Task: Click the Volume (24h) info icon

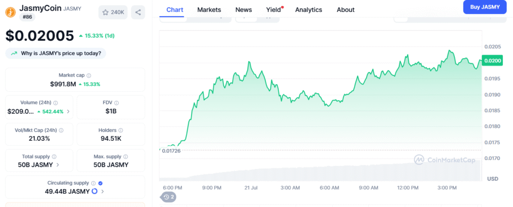Action: click(56, 103)
